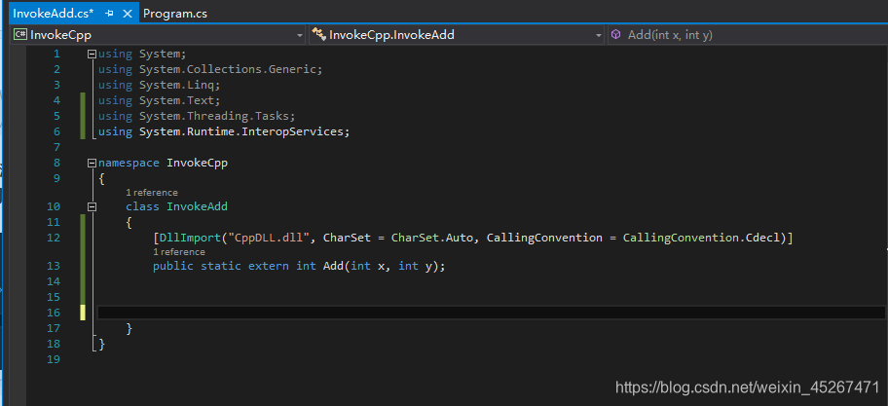
Task: Open '1 reference' above class InvokeAdd
Action: (x=151, y=193)
